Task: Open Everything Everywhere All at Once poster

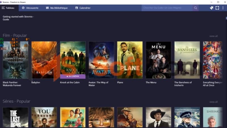Action: click(213, 60)
